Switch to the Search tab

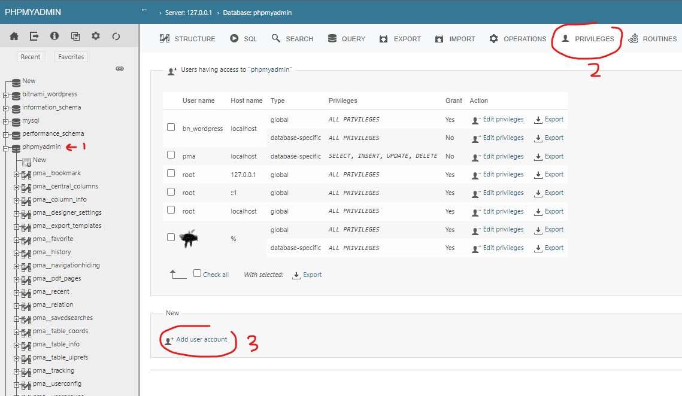tap(292, 39)
